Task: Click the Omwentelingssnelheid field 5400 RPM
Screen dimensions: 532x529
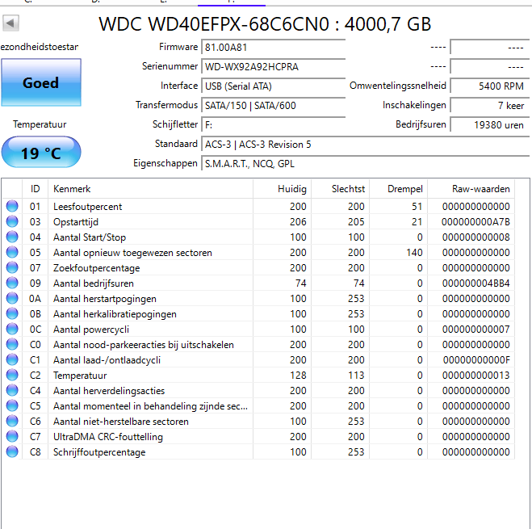Action: click(489, 86)
